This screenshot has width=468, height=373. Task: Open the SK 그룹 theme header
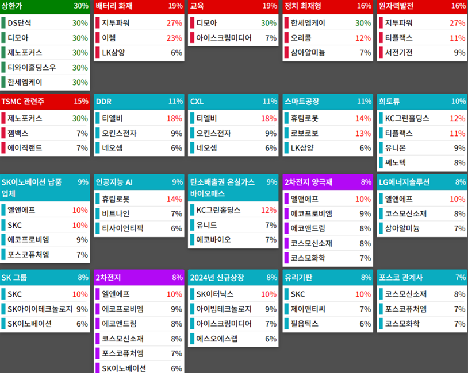[45, 278]
